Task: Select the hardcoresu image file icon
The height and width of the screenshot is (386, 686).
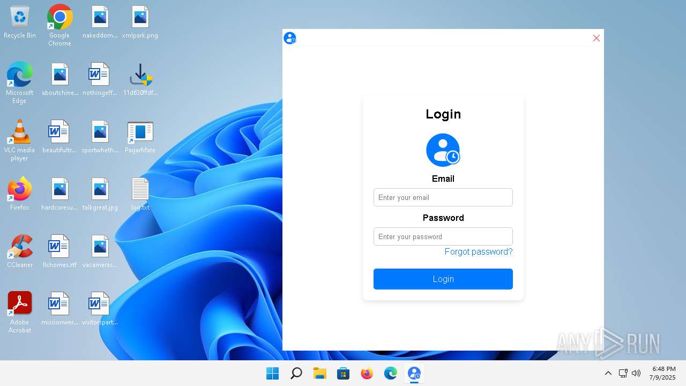Action: [x=59, y=195]
